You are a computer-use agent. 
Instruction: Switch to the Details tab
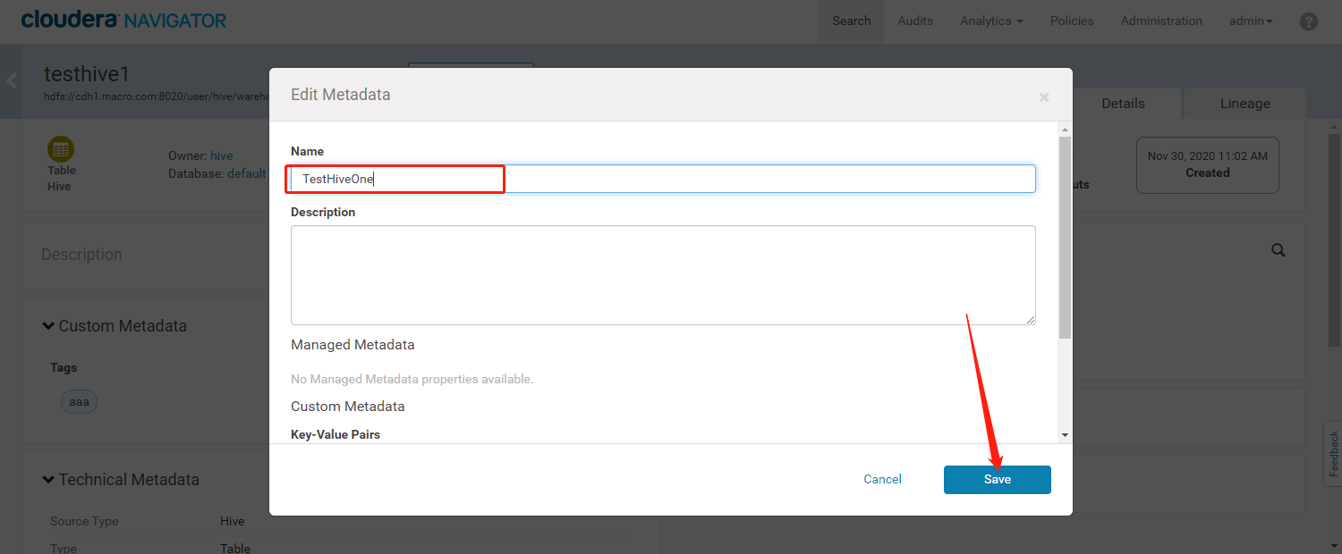1123,104
